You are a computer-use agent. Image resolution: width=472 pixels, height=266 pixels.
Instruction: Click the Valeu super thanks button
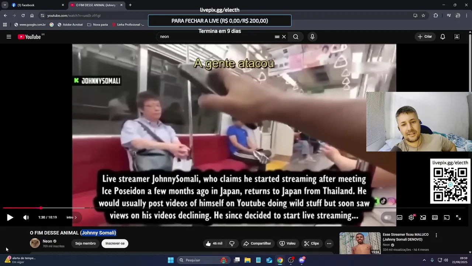288,243
